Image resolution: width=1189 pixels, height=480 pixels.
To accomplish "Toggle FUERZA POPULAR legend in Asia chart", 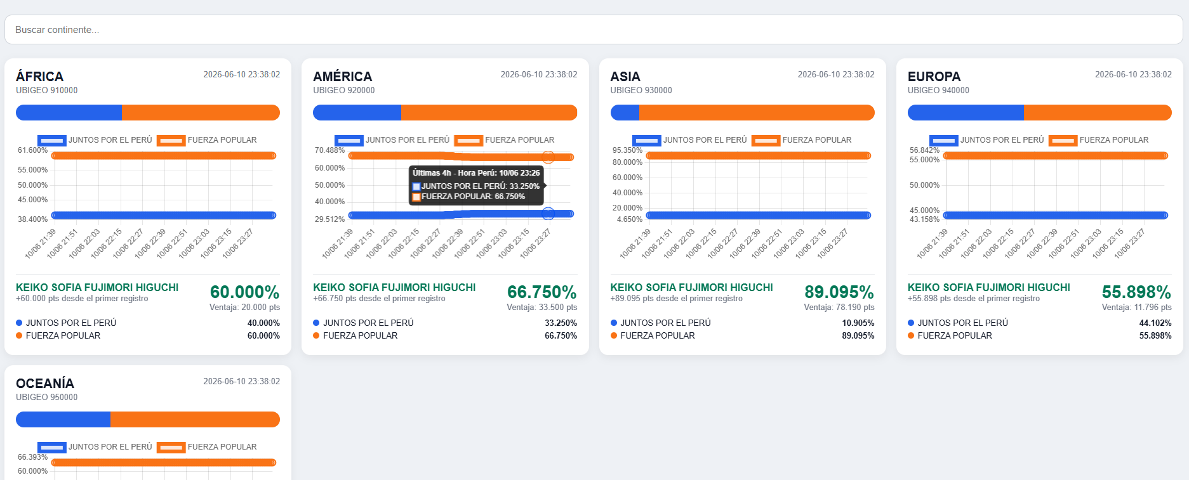I will (x=802, y=140).
